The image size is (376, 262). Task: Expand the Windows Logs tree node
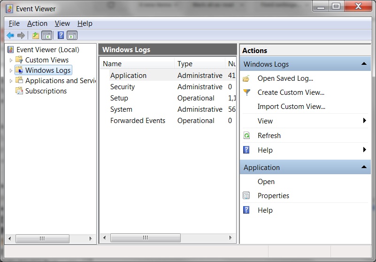[x=11, y=70]
